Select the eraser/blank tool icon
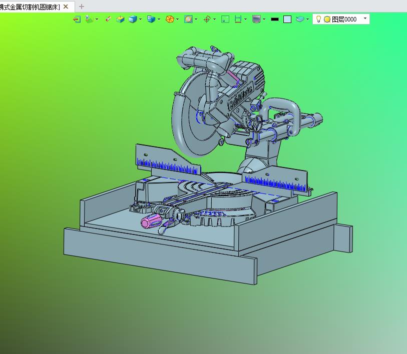Image resolution: width=407 pixels, height=354 pixels. click(x=108, y=19)
